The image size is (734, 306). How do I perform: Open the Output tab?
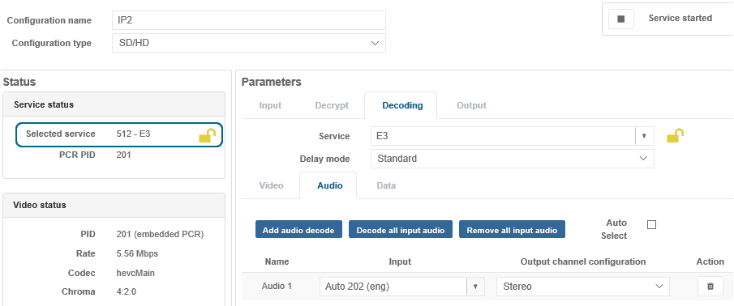click(471, 105)
